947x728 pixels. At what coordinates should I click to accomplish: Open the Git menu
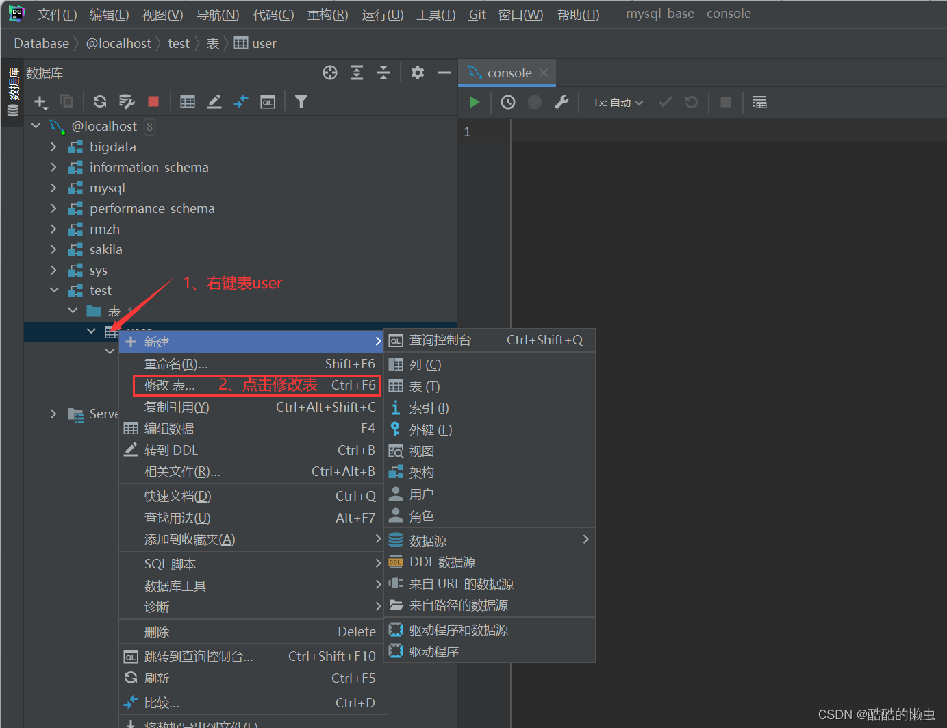point(477,14)
